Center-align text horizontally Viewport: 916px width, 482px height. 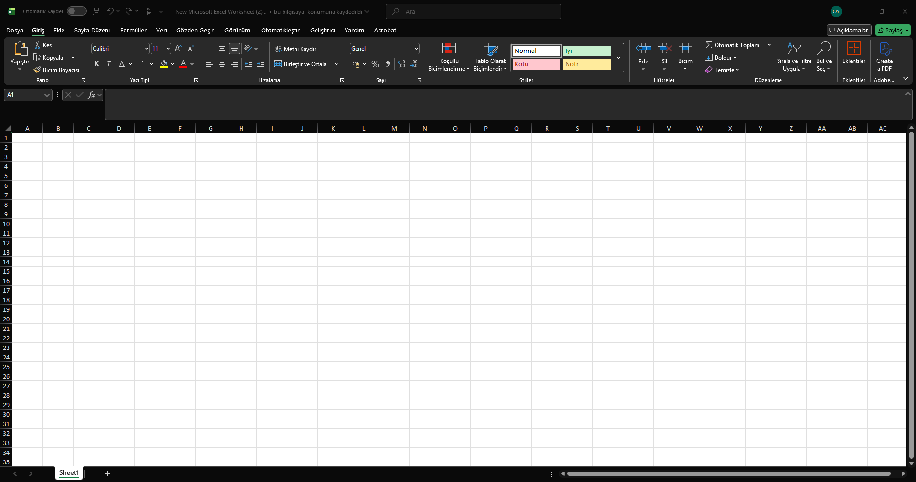(x=222, y=64)
